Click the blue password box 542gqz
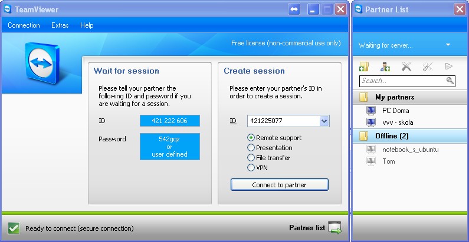This screenshot has width=469, height=242. pyautogui.click(x=169, y=147)
